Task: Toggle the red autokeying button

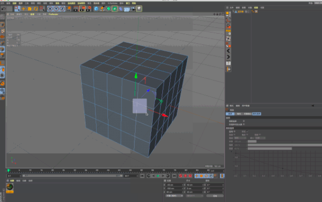Action: (185, 176)
